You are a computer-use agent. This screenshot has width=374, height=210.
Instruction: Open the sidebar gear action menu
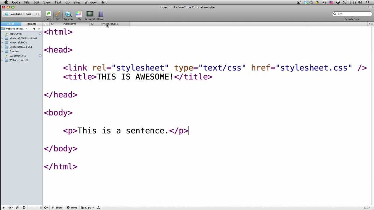pos(10,208)
